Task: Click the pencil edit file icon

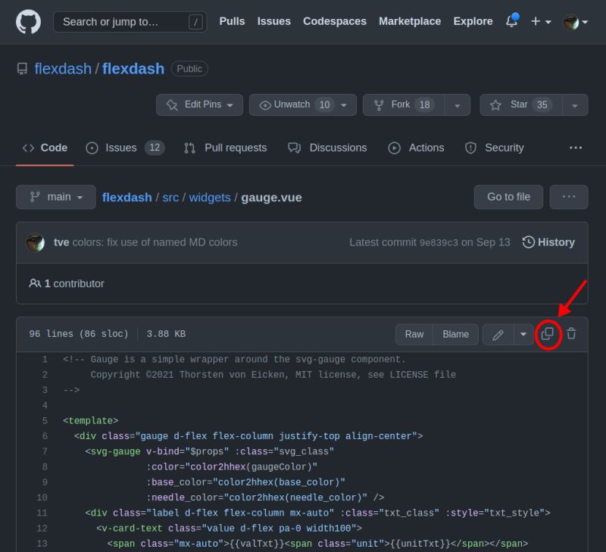Action: (498, 335)
